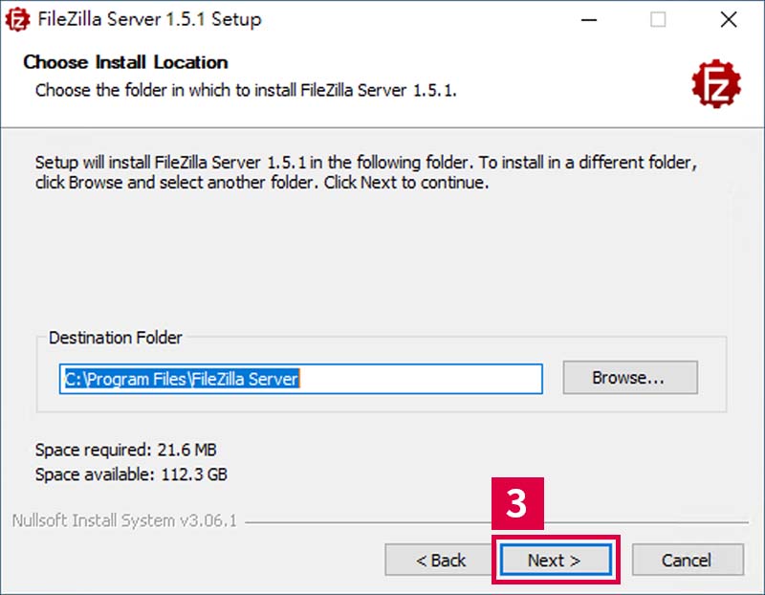This screenshot has height=595, width=765.
Task: Return to the previous step with Back
Action: tap(440, 560)
